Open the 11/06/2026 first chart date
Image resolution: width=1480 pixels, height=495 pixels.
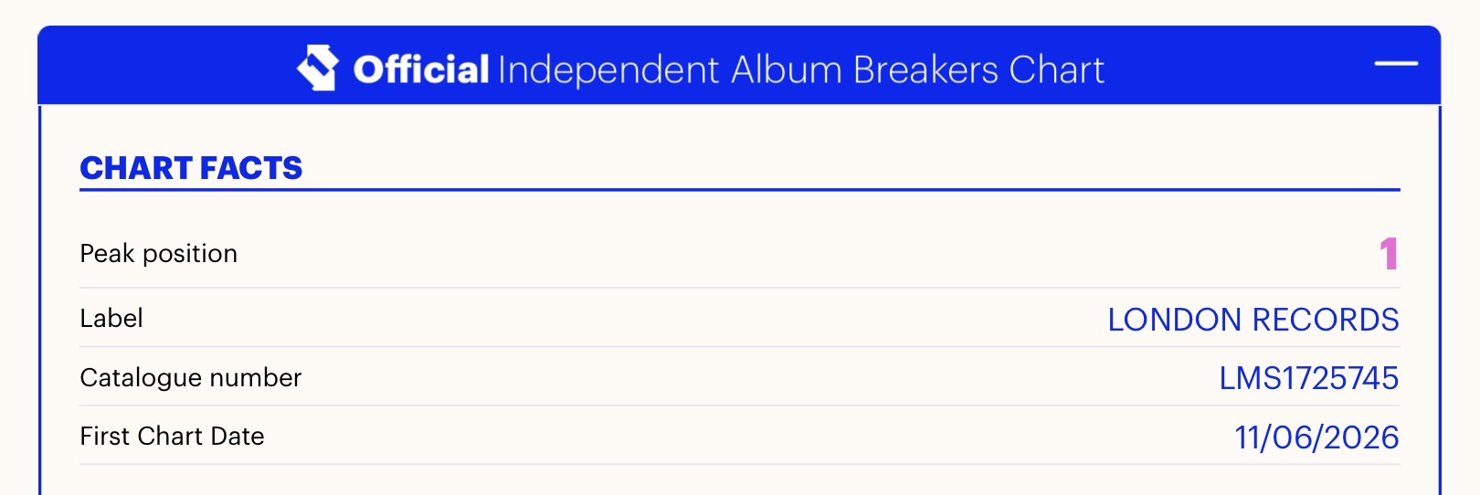tap(1316, 437)
